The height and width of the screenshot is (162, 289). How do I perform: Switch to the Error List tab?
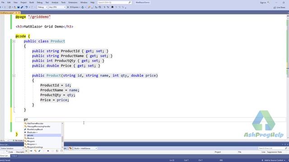5,156
